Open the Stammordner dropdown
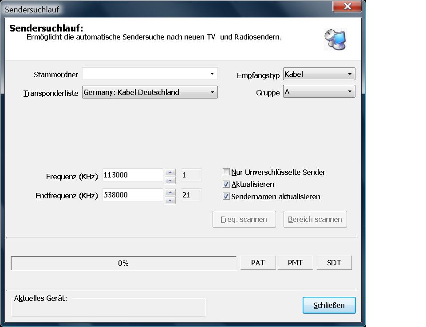The image size is (426, 327). pos(212,74)
